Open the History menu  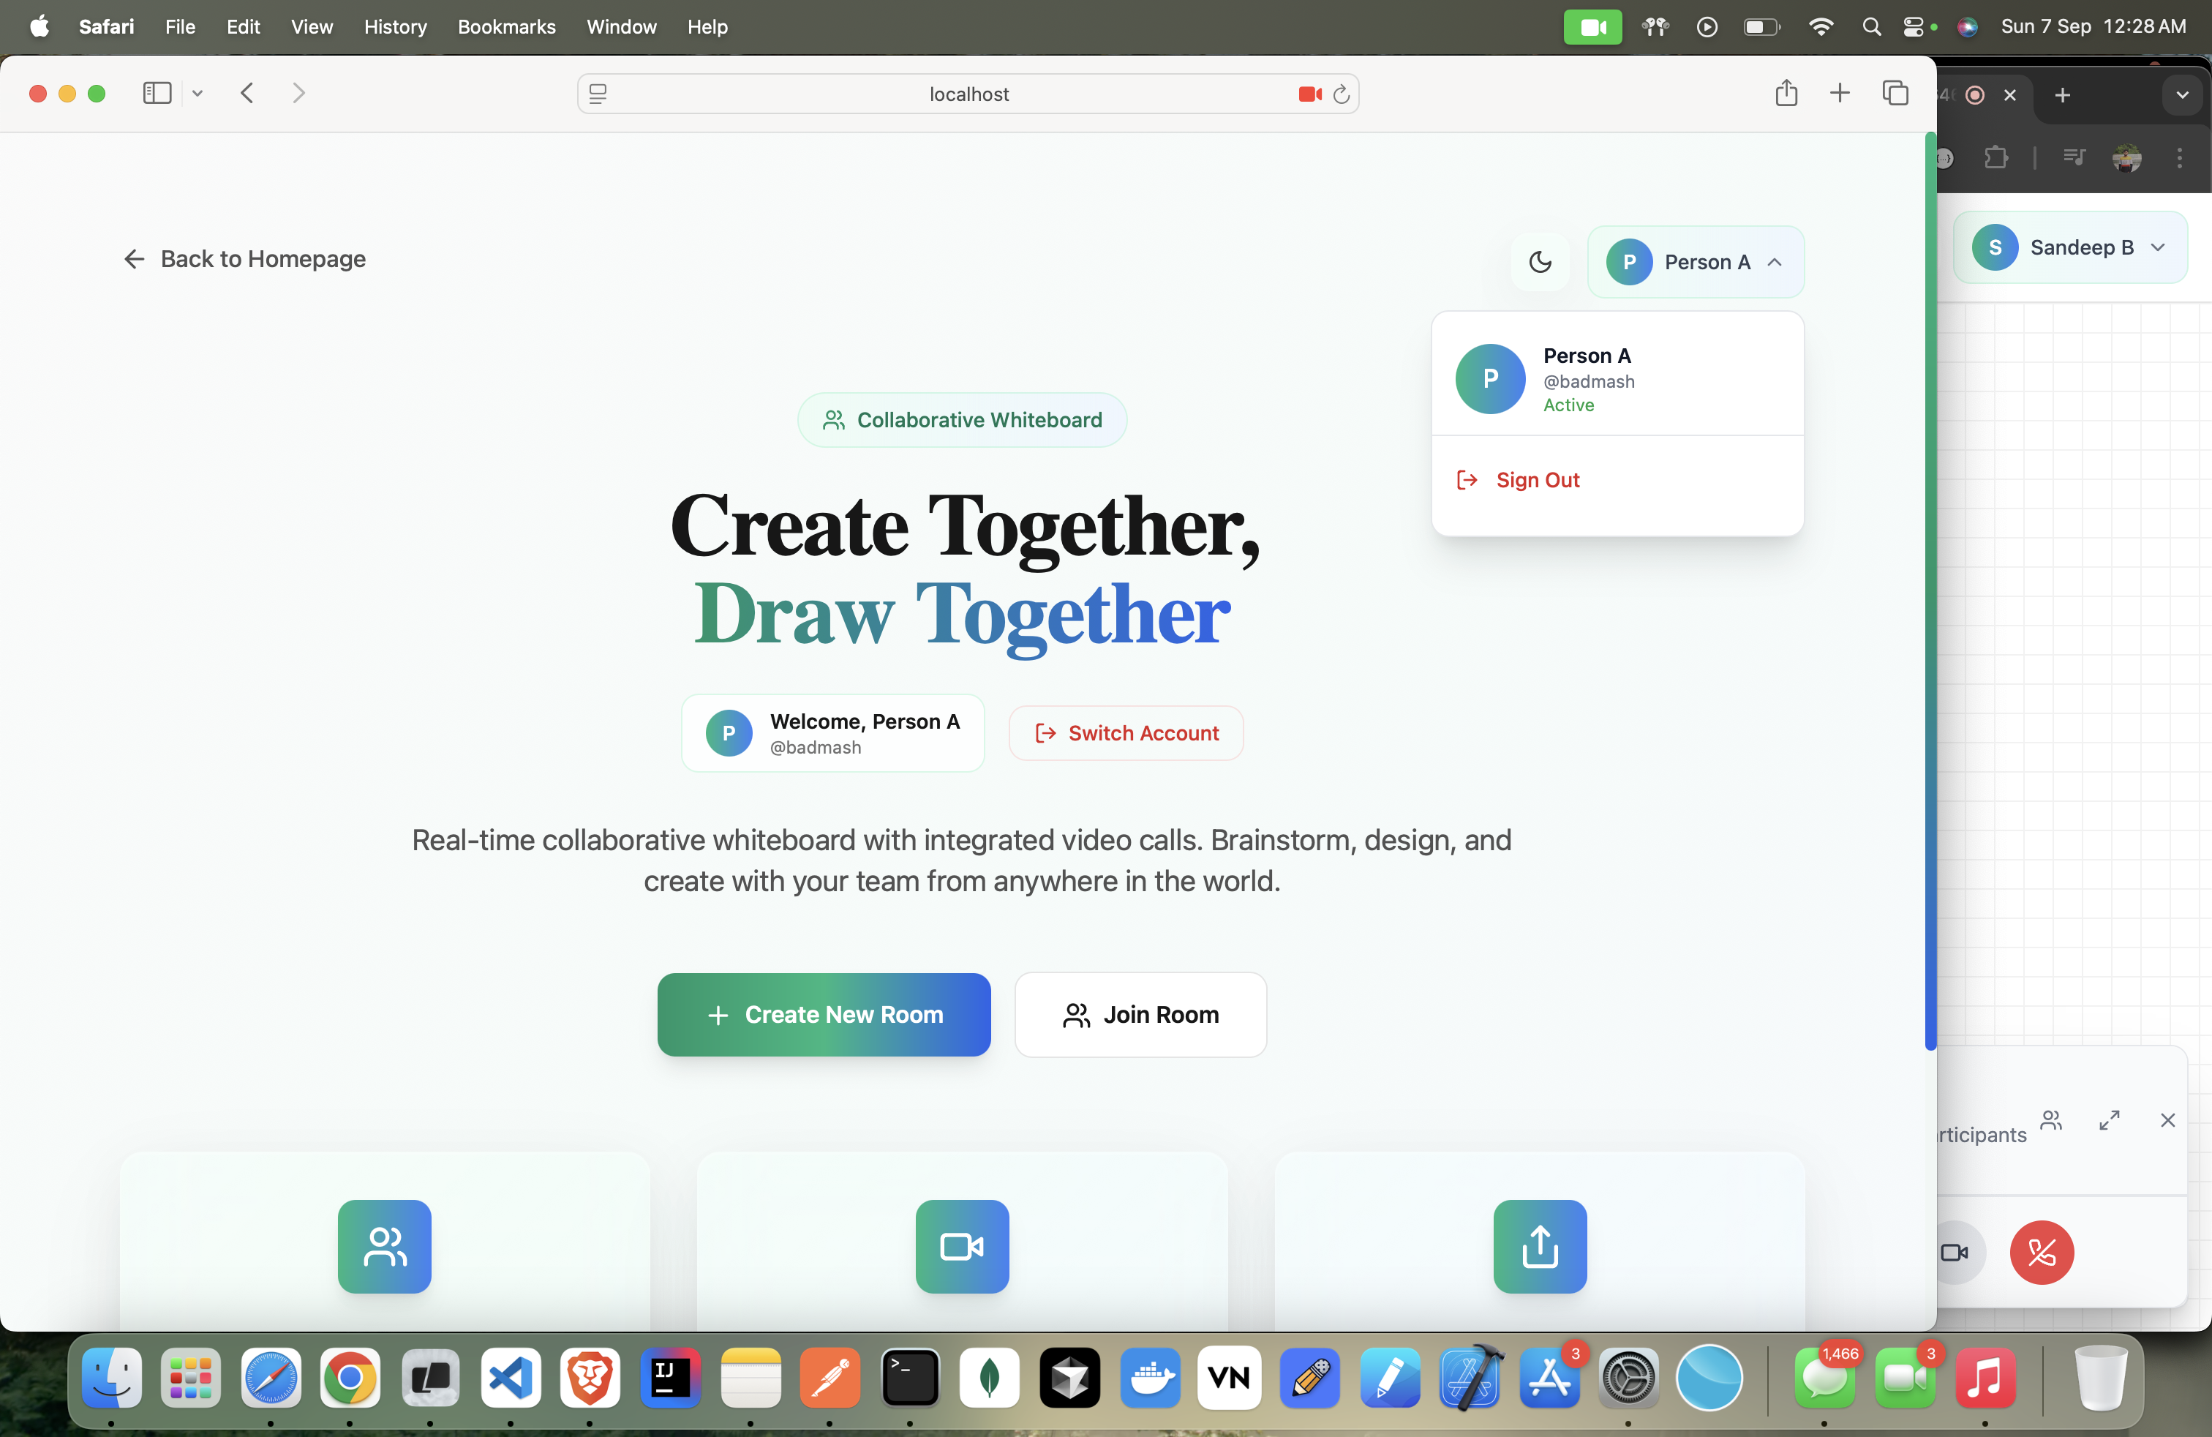[395, 26]
